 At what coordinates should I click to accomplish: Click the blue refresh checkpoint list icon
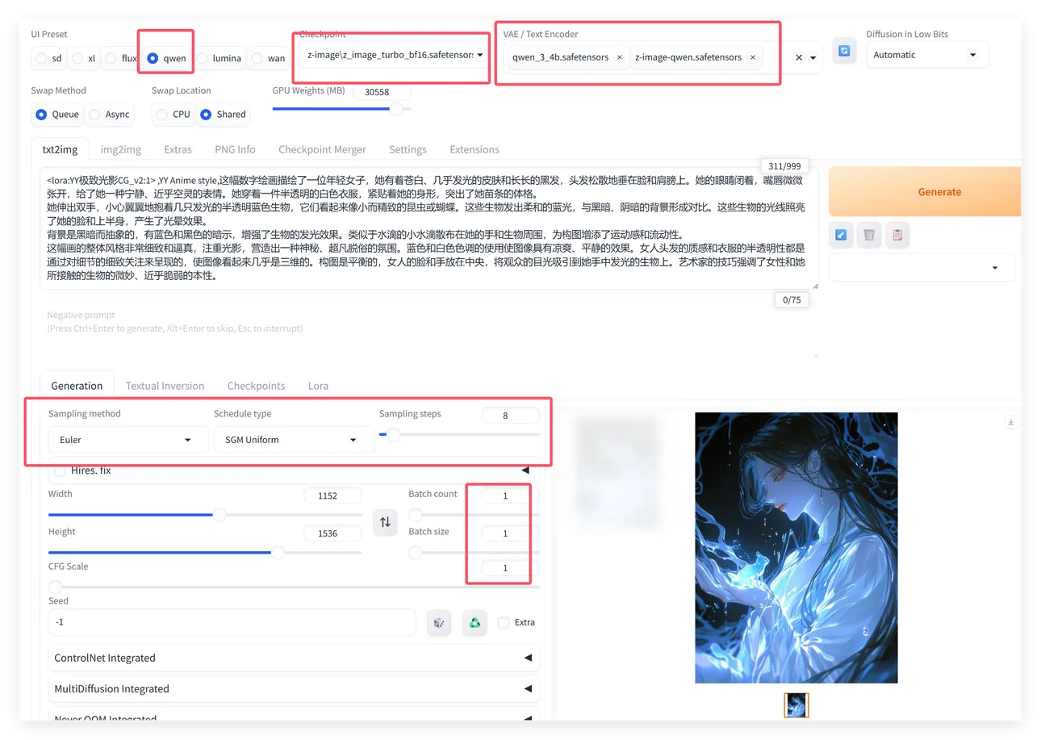pos(844,51)
